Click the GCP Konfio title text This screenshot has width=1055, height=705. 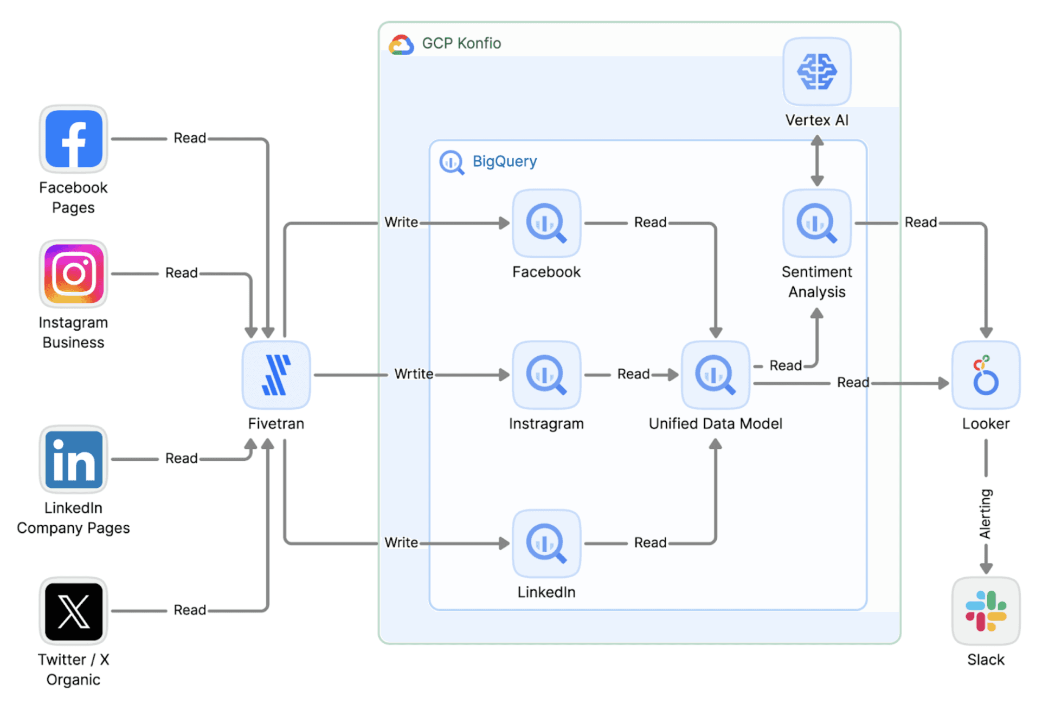[461, 43]
